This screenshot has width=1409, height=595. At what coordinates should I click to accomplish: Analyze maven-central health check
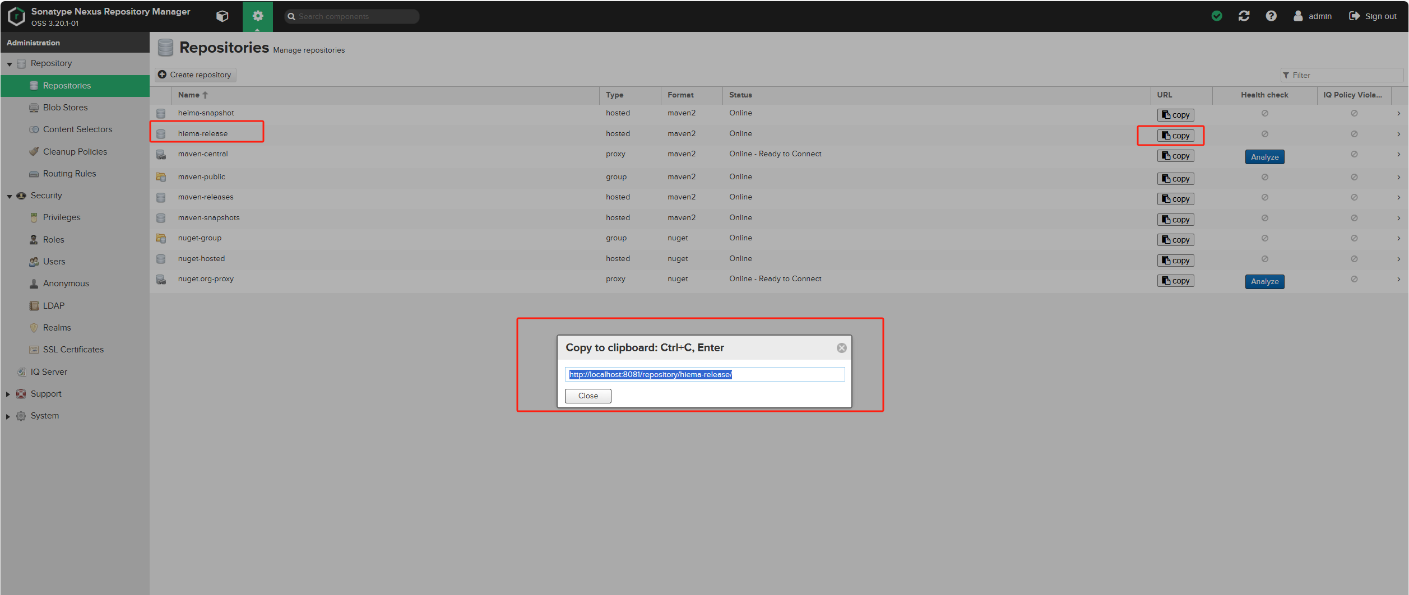[x=1265, y=157]
